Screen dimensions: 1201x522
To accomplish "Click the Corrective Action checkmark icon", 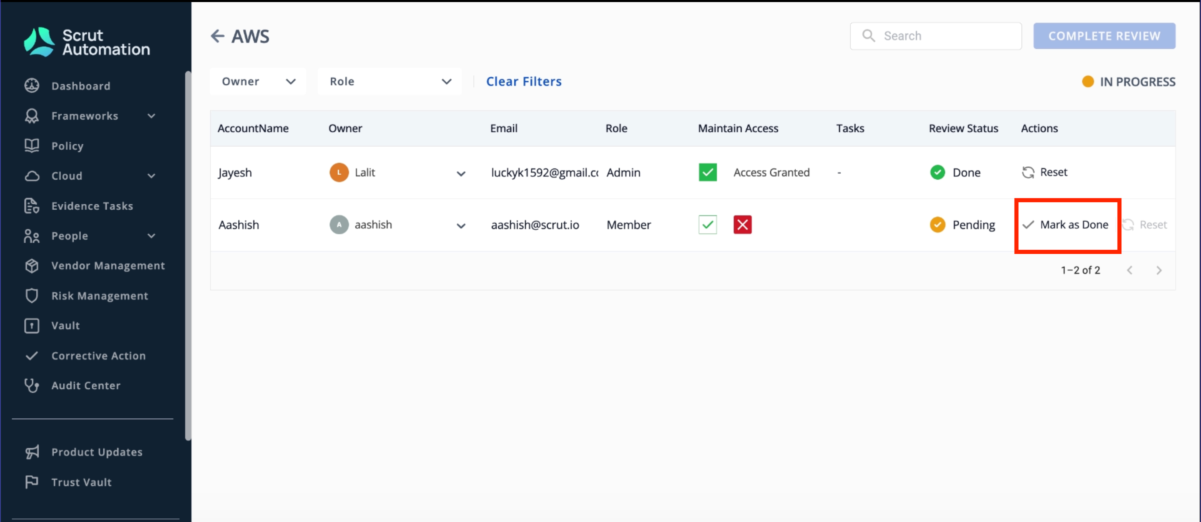I will [x=32, y=356].
